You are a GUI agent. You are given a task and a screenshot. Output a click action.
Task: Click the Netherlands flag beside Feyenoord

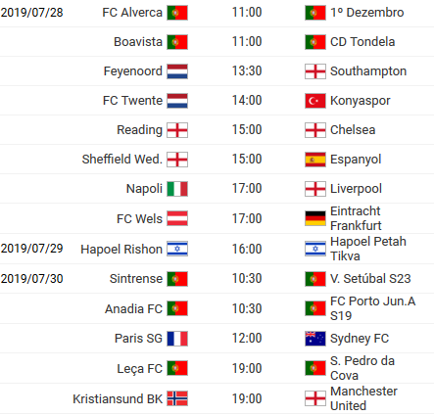pos(177,71)
